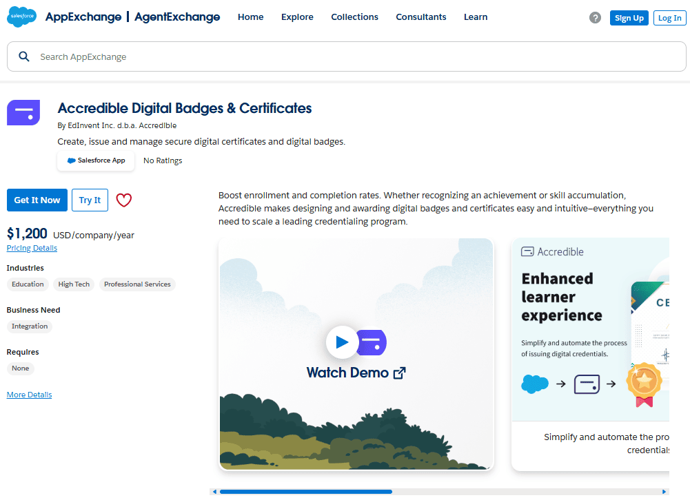This screenshot has height=500, width=690.
Task: Click the Get It Now button
Action: coord(37,200)
